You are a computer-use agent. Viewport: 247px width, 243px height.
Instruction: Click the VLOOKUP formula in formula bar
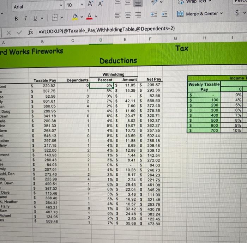(107, 30)
